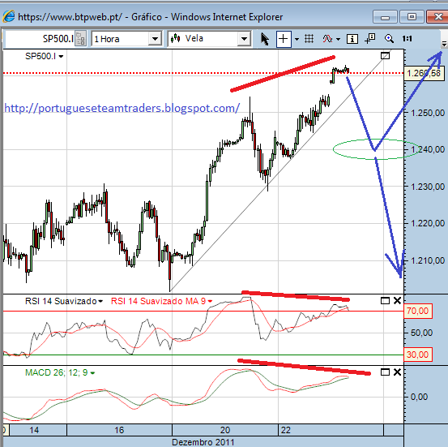Close the MACD indicator panel
Image resolution: width=448 pixels, height=447 pixels.
coord(398,372)
